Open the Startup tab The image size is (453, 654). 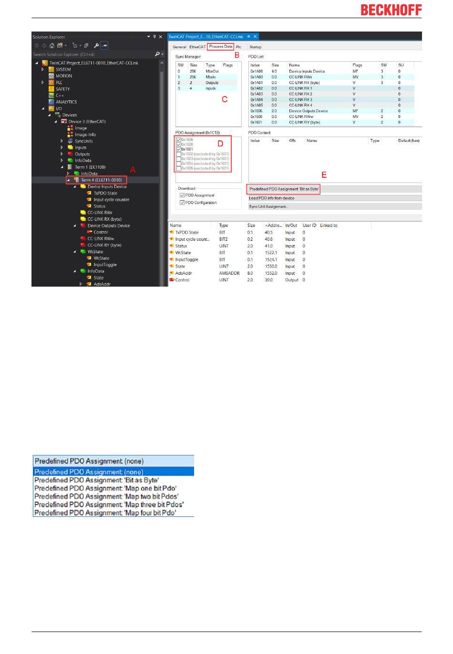tap(255, 47)
